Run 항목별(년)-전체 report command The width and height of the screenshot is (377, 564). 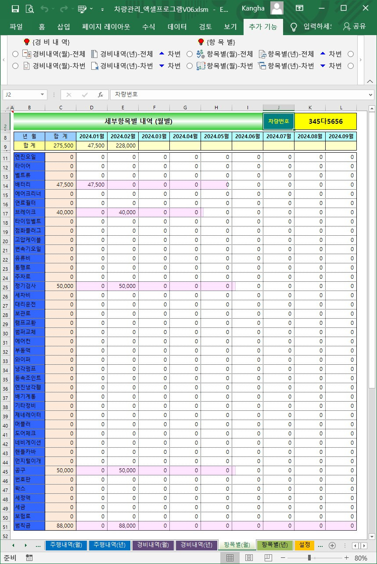coord(286,54)
